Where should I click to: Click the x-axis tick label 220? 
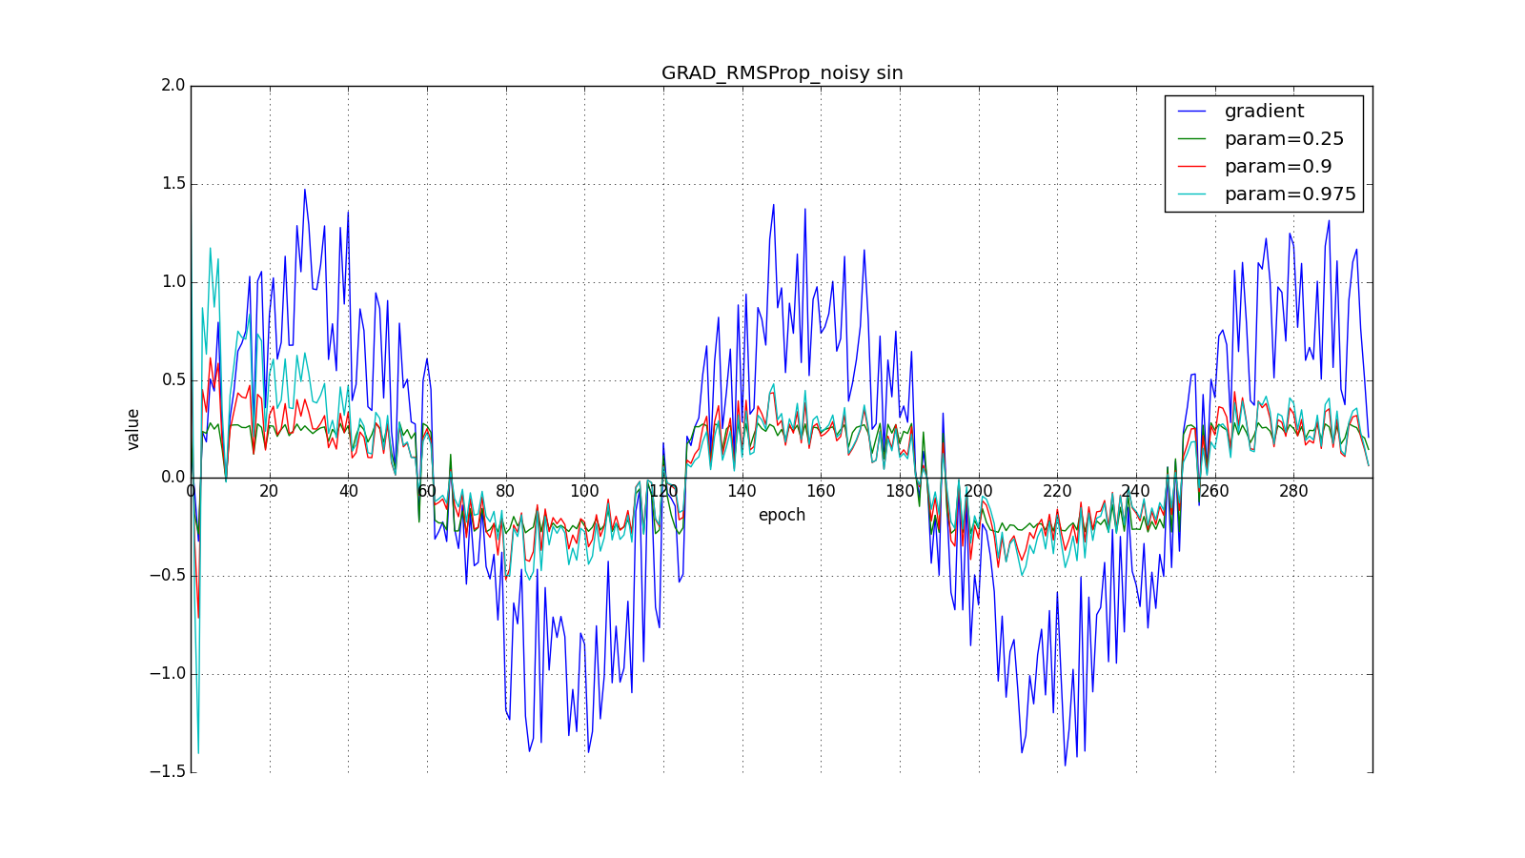[x=1058, y=492]
